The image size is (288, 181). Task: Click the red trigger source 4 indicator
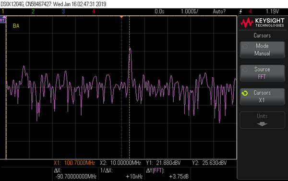click(x=251, y=12)
